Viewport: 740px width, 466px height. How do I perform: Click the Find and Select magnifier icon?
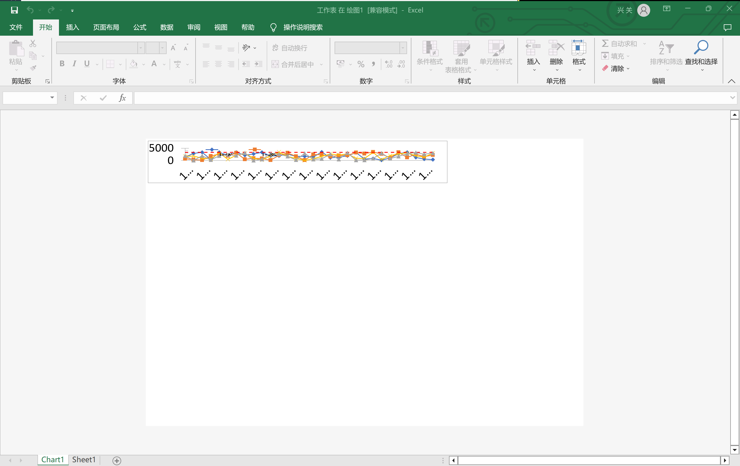(701, 48)
